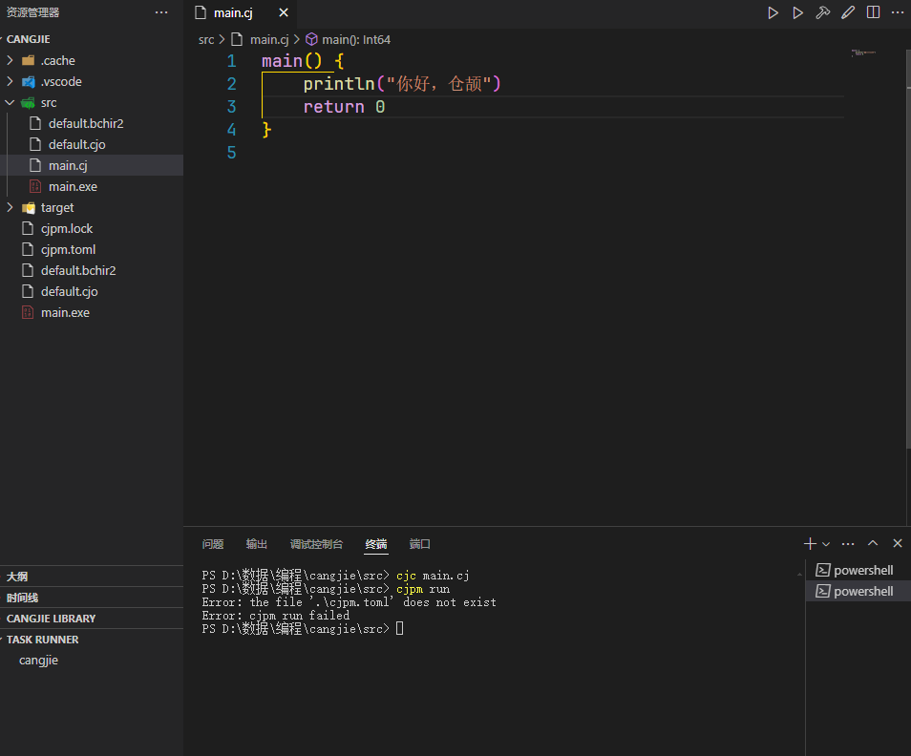Open the terminal profile dropdown arrow
911x756 pixels.
[825, 543]
